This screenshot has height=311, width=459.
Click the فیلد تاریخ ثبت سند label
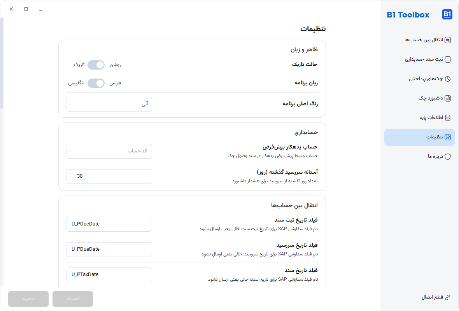[x=296, y=220]
